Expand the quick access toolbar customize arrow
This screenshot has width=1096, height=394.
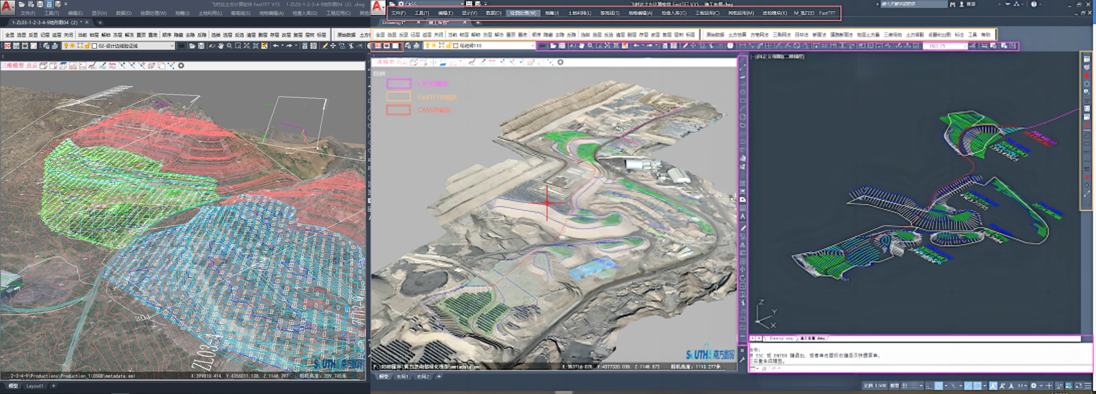point(66,4)
